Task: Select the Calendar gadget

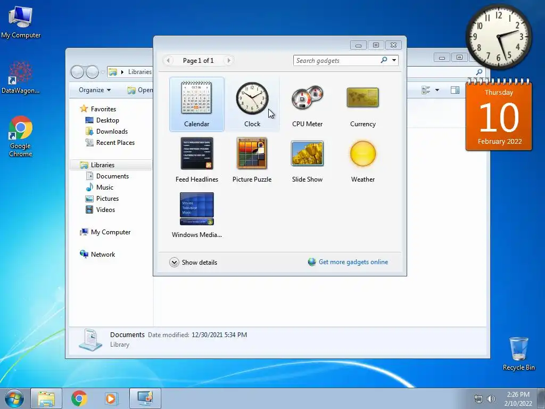Action: [197, 104]
